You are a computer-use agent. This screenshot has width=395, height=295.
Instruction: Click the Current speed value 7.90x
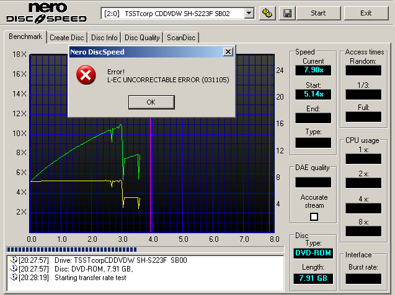313,70
